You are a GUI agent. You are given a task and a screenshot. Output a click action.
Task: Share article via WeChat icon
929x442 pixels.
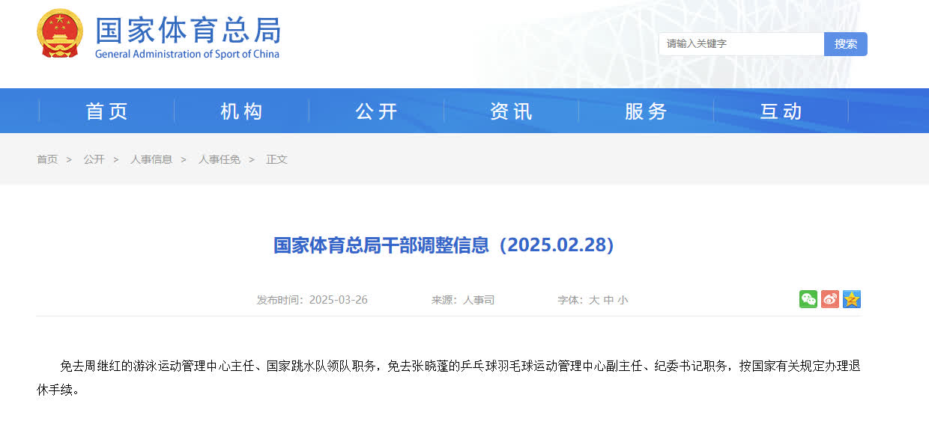(x=808, y=299)
